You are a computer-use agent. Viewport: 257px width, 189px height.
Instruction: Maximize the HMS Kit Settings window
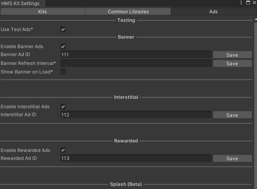click(x=248, y=3)
